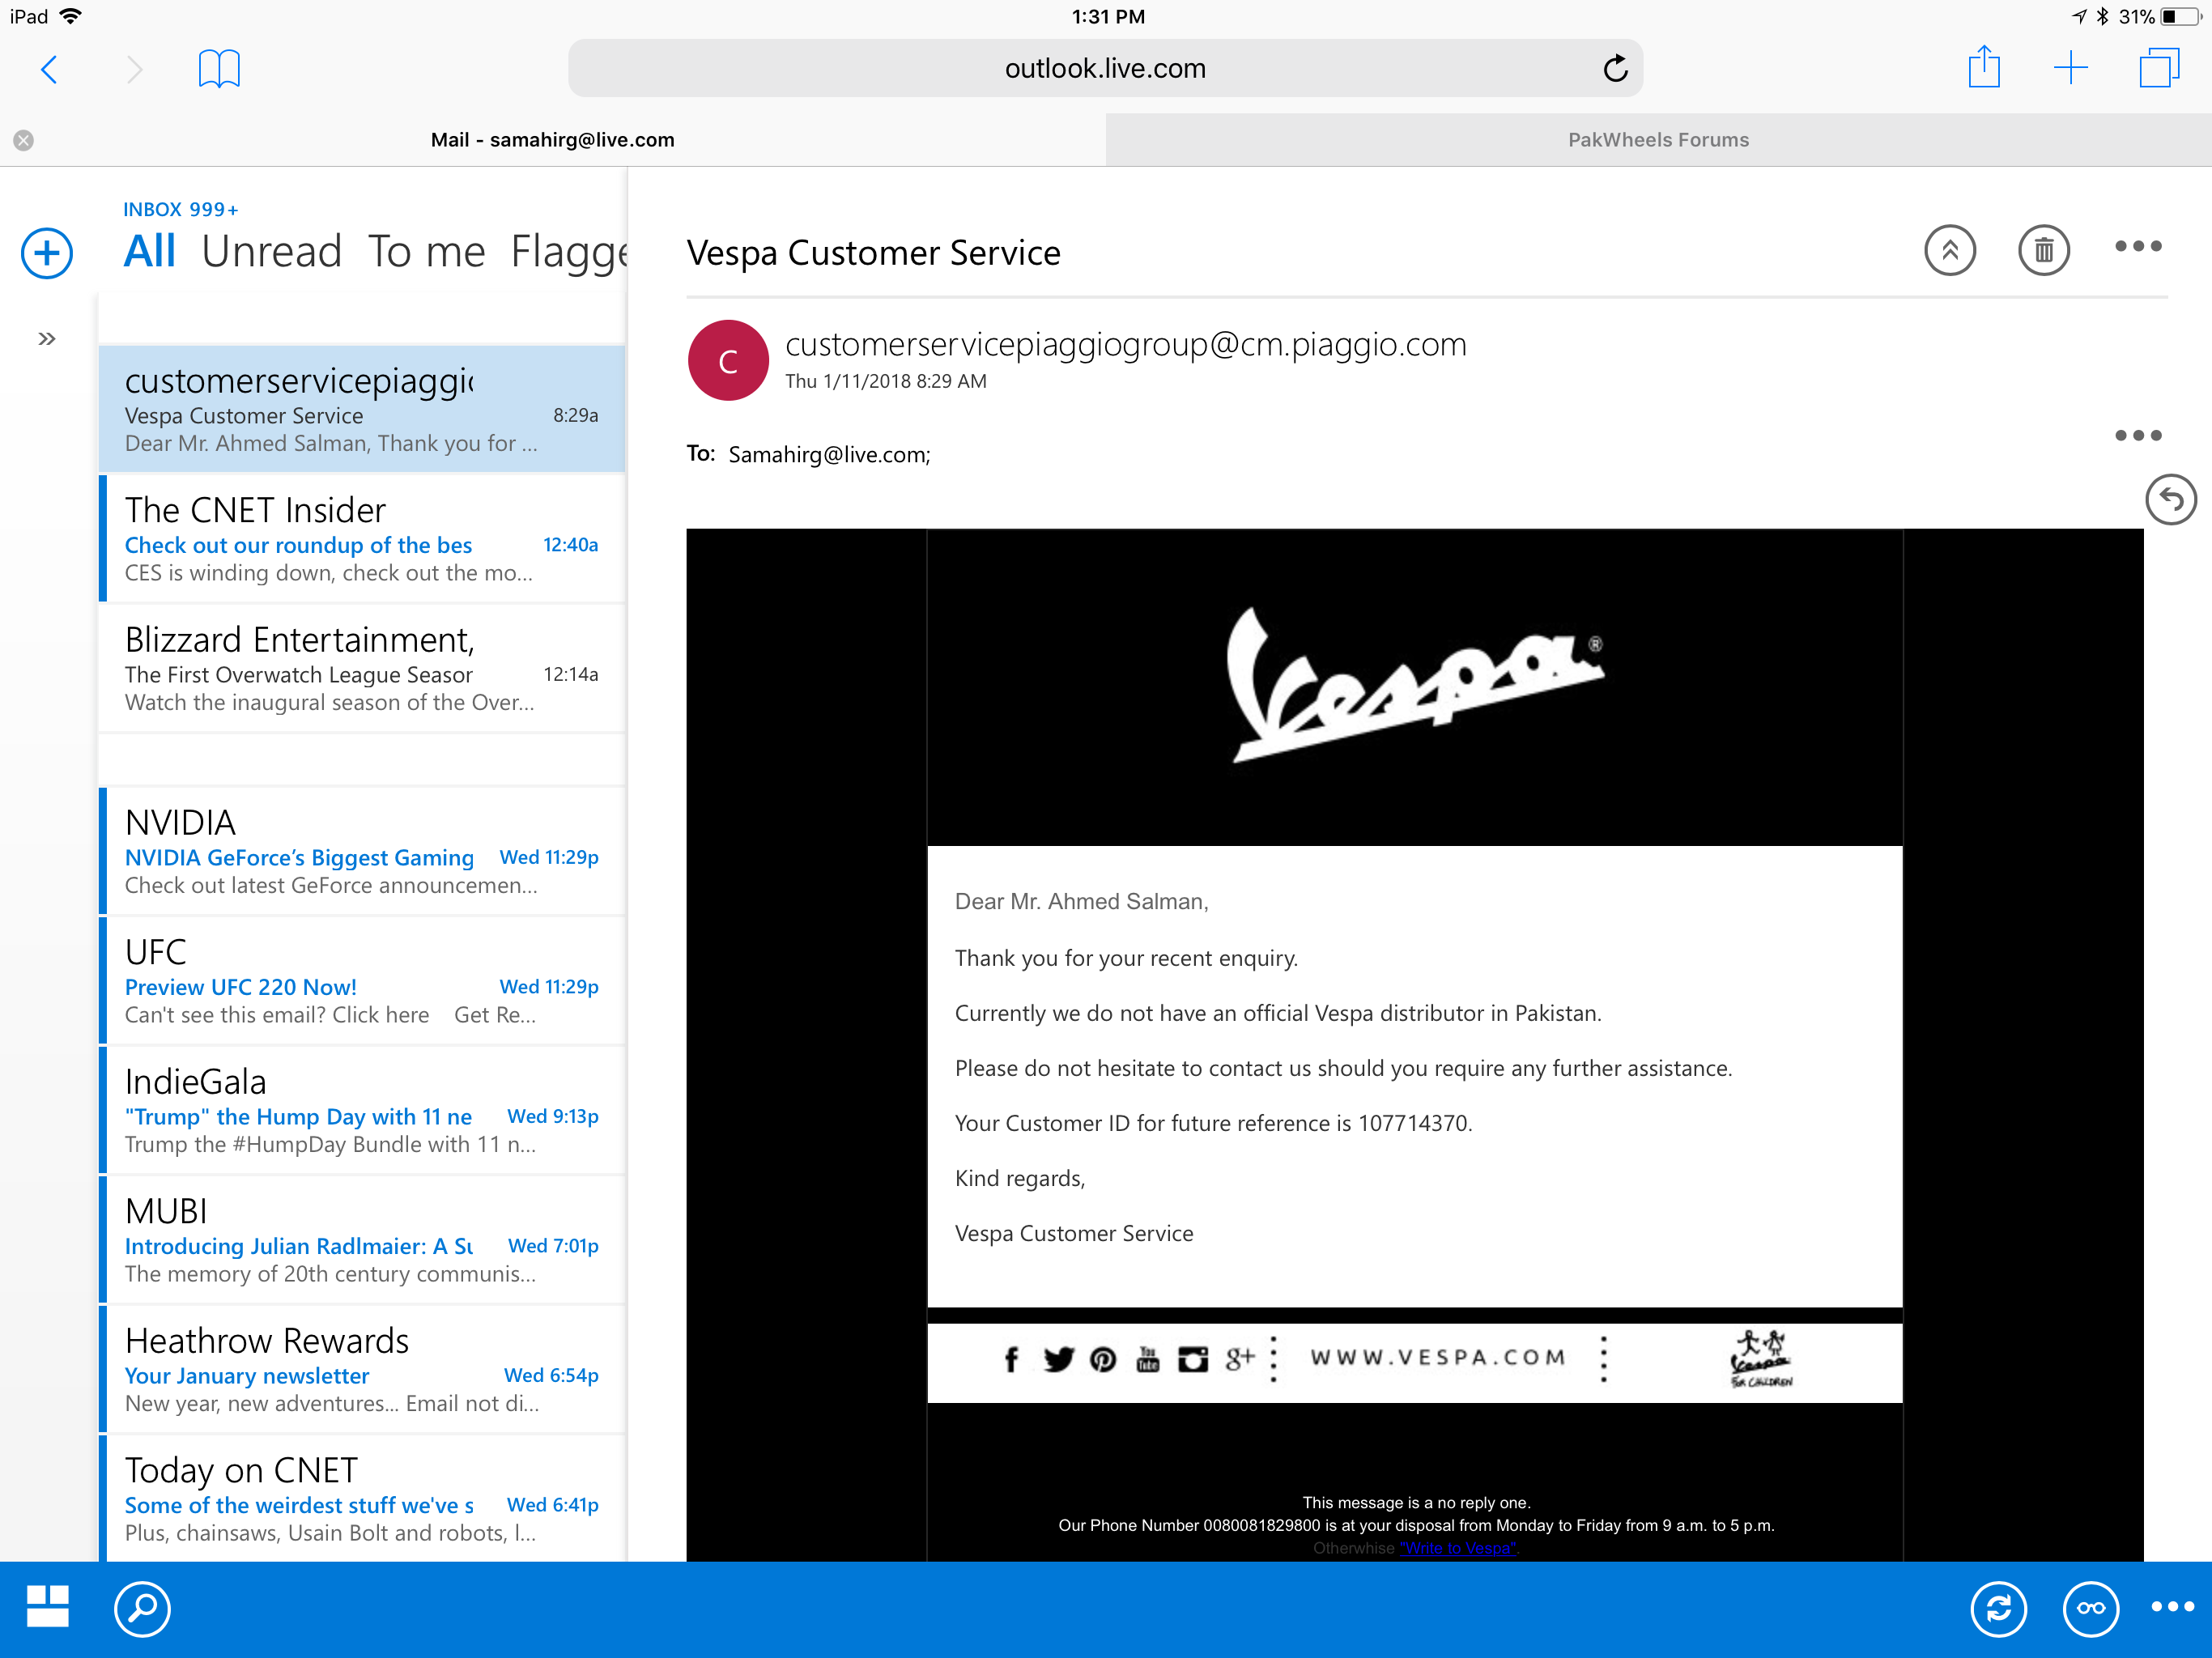This screenshot has height=1658, width=2212.
Task: Visit WWW.VESPA.COM link
Action: click(1438, 1357)
